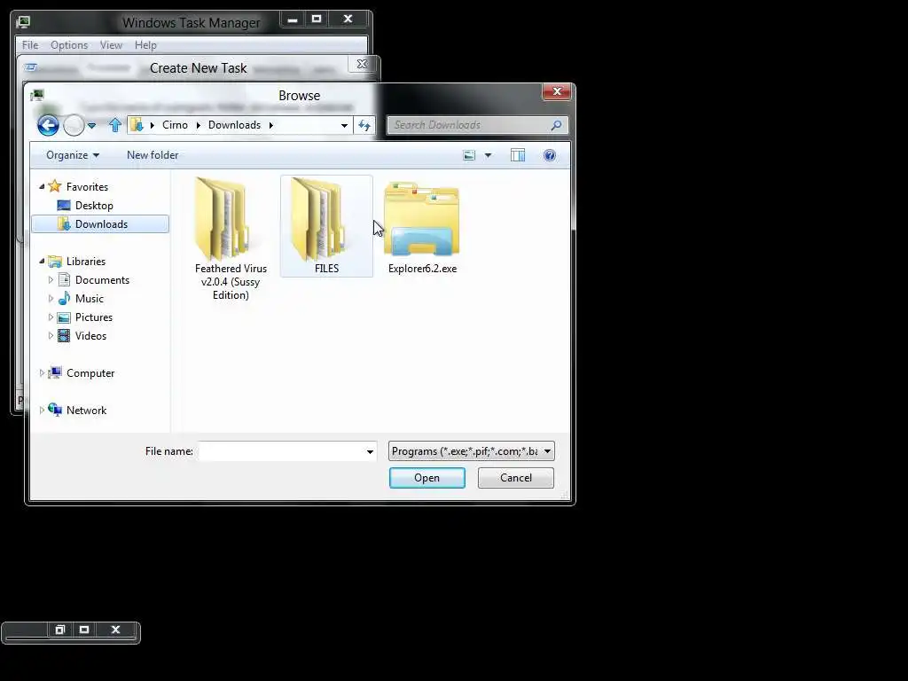Restore the minimized bottom window
The image size is (908, 681).
click(x=59, y=630)
